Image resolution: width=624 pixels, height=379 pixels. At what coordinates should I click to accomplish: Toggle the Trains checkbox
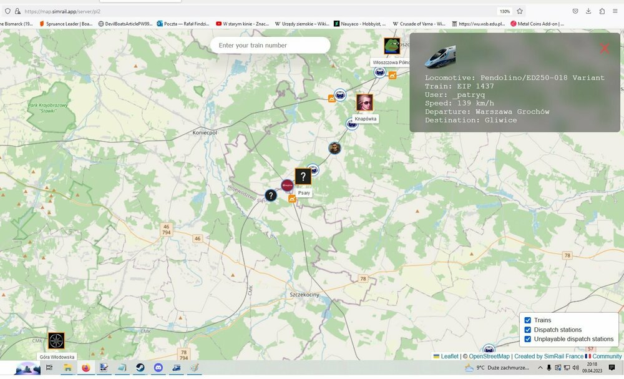click(x=528, y=320)
